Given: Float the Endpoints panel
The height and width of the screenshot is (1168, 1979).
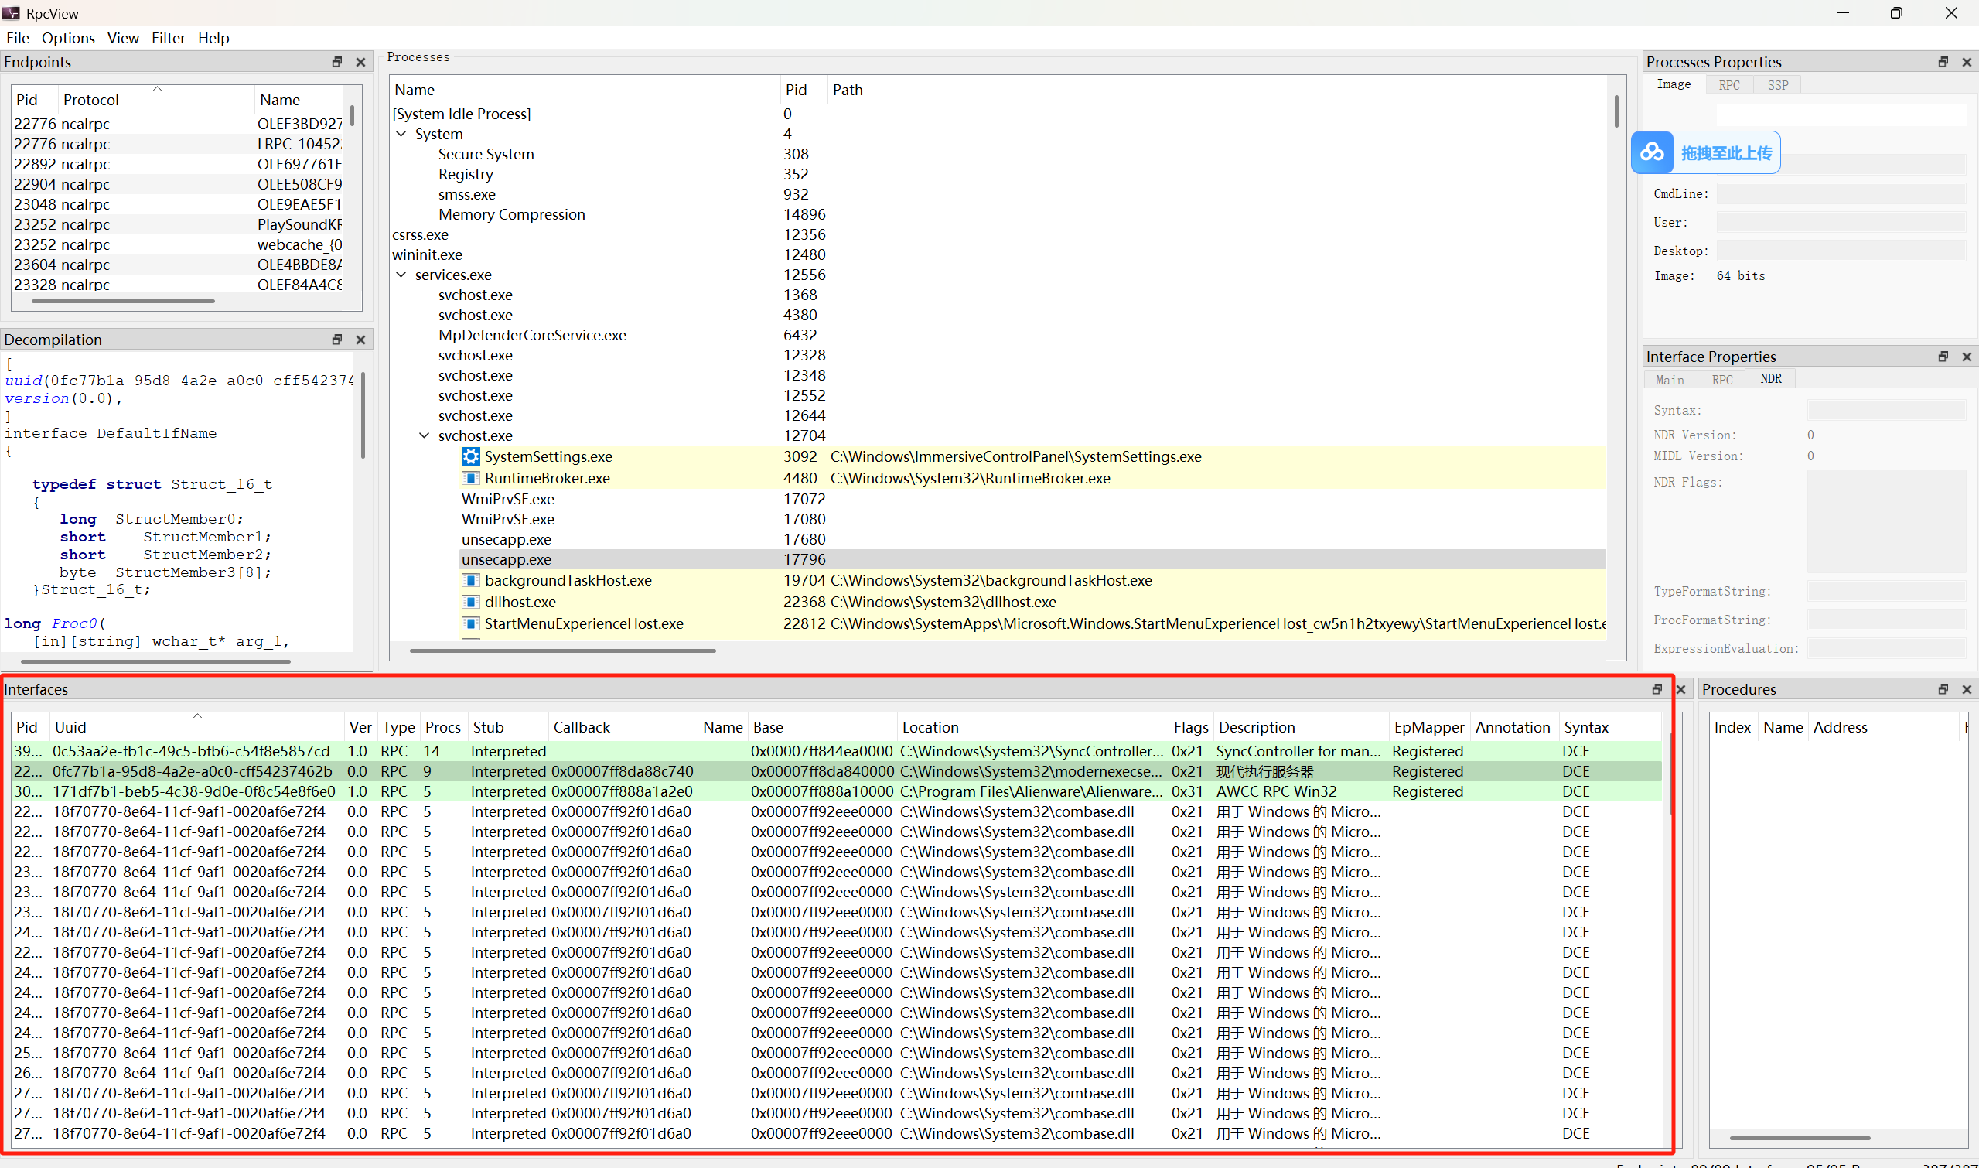Looking at the screenshot, I should click(336, 62).
